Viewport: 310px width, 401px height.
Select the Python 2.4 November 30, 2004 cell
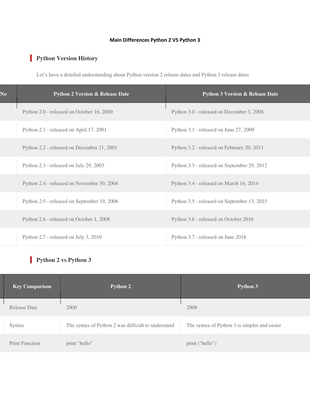point(70,183)
